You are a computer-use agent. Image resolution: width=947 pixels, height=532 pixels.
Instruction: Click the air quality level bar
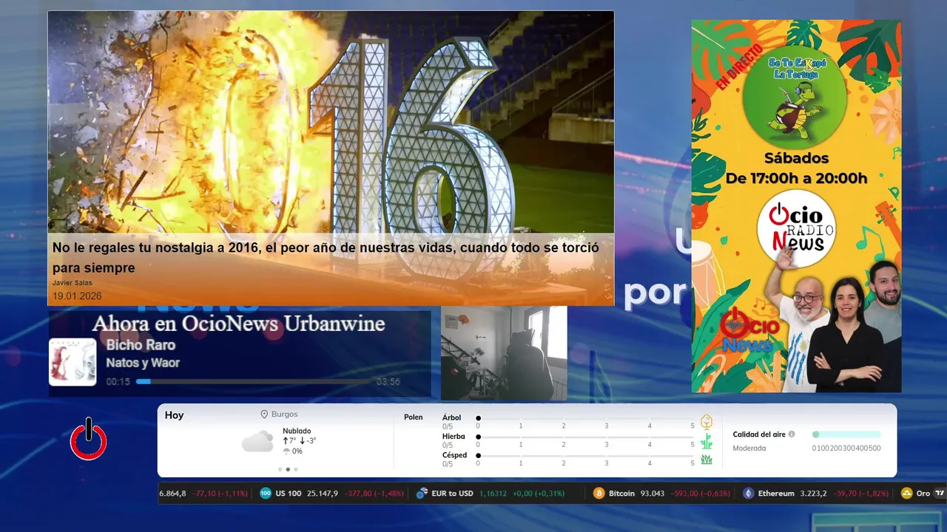846,434
